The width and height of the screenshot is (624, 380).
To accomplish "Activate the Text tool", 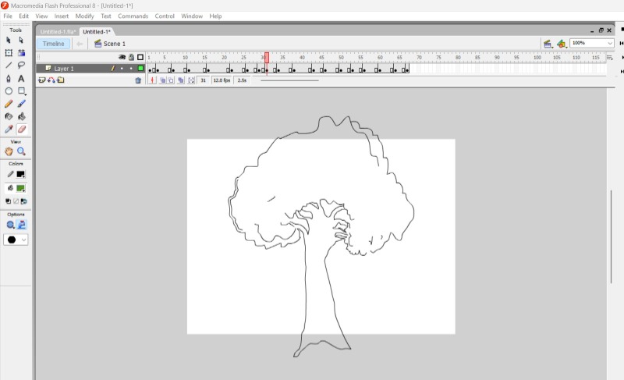I will tap(22, 78).
